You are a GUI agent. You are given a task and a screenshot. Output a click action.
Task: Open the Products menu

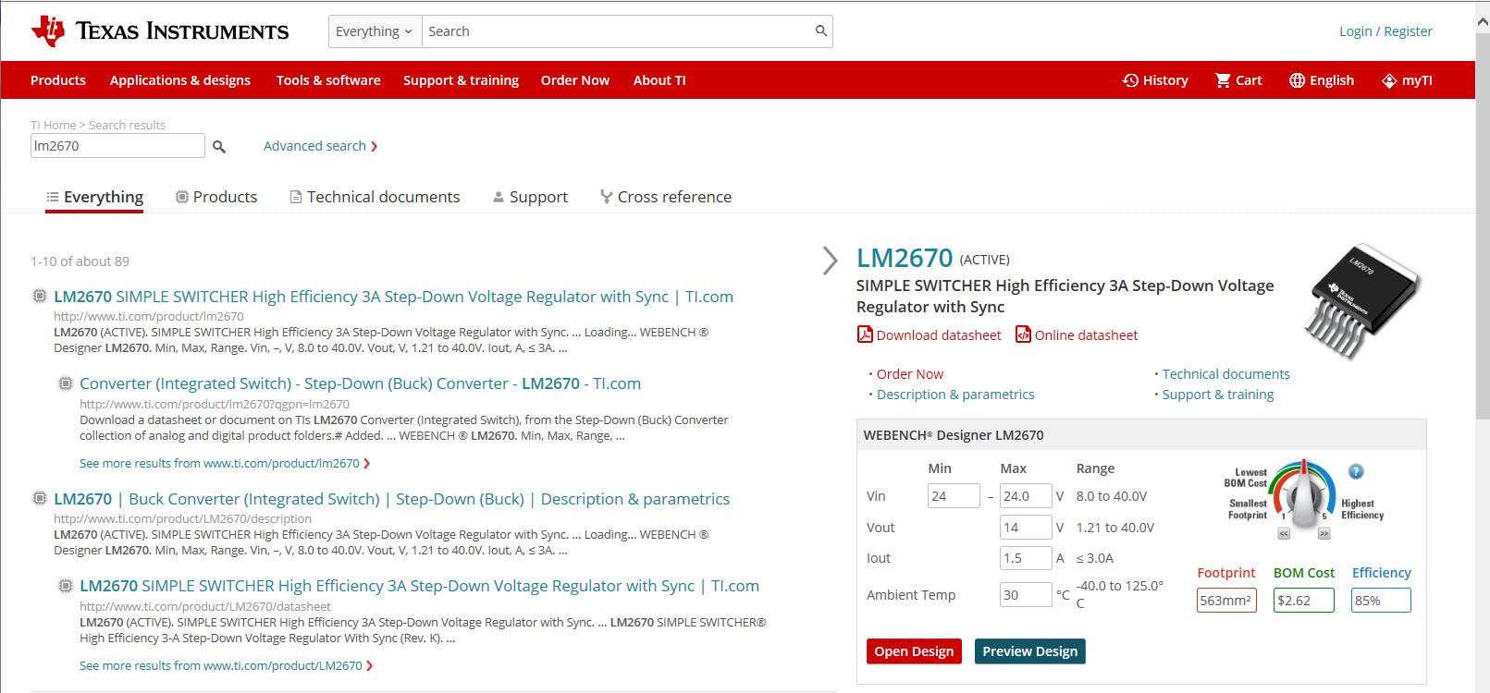pyautogui.click(x=58, y=80)
